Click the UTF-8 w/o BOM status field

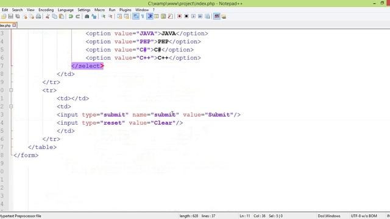(x=364, y=216)
